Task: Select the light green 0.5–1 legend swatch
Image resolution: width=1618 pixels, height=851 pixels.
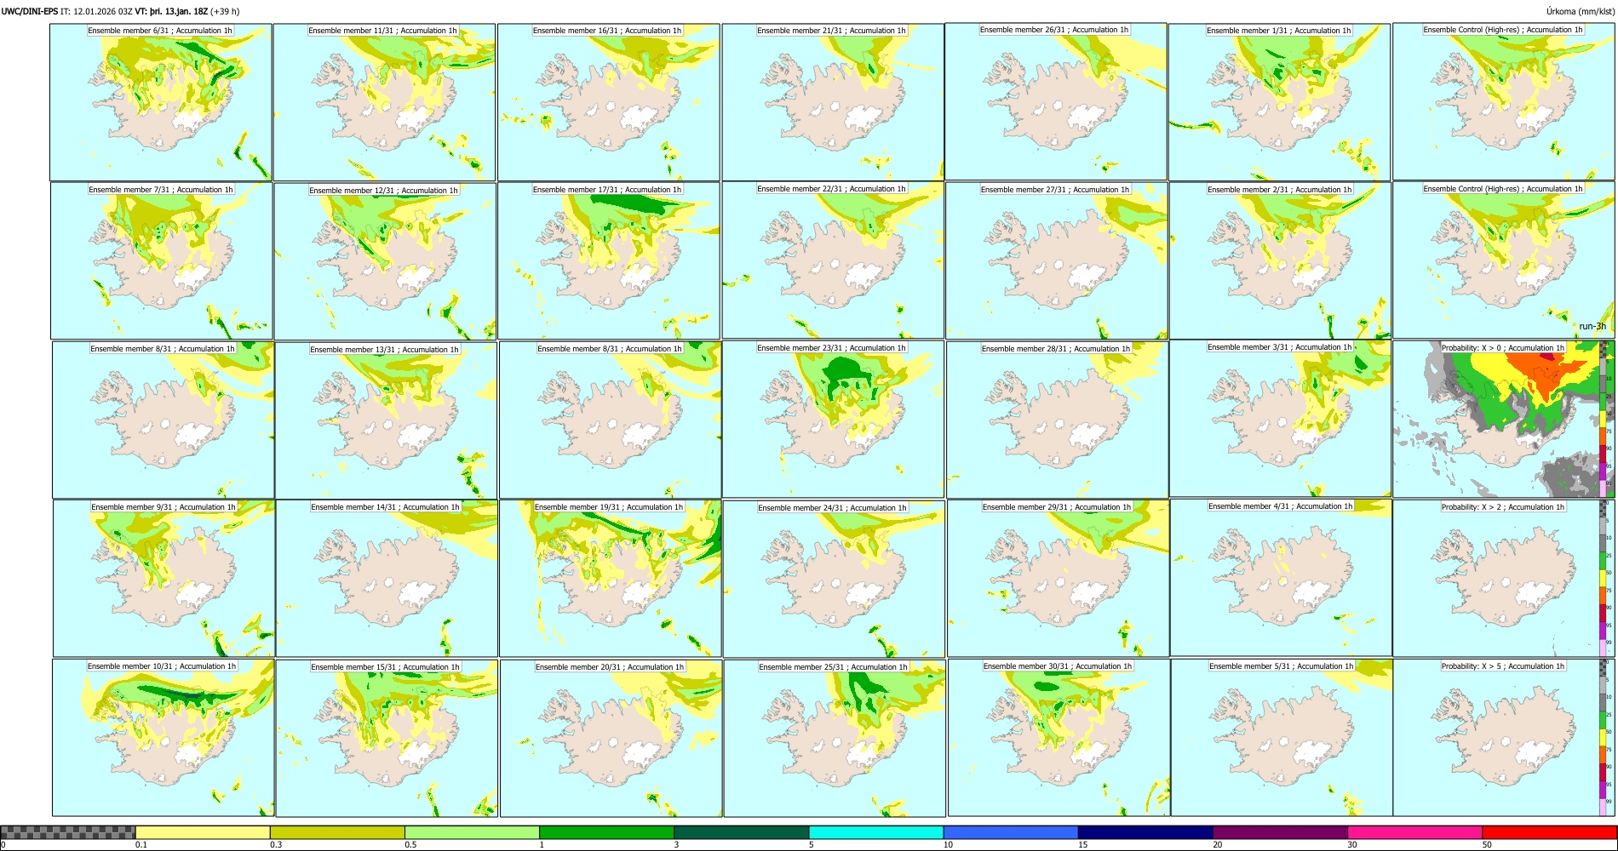Action: tap(472, 832)
